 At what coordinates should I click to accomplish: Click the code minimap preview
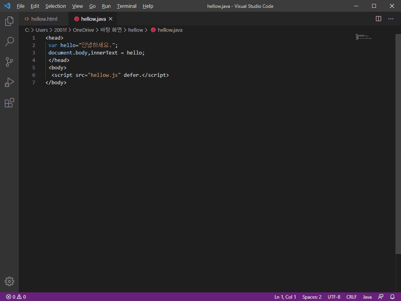(x=363, y=37)
